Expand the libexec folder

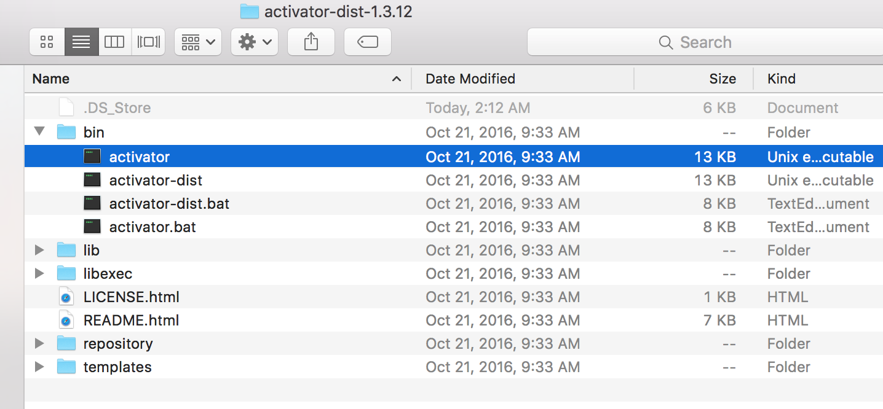[40, 273]
